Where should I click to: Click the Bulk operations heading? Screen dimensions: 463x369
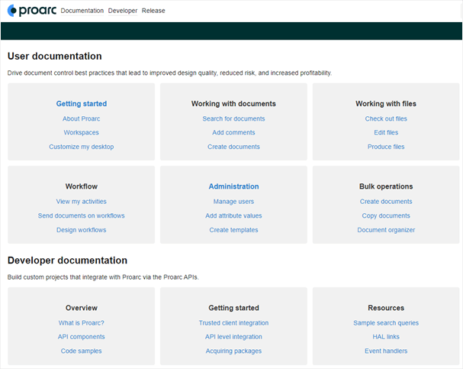coord(386,186)
